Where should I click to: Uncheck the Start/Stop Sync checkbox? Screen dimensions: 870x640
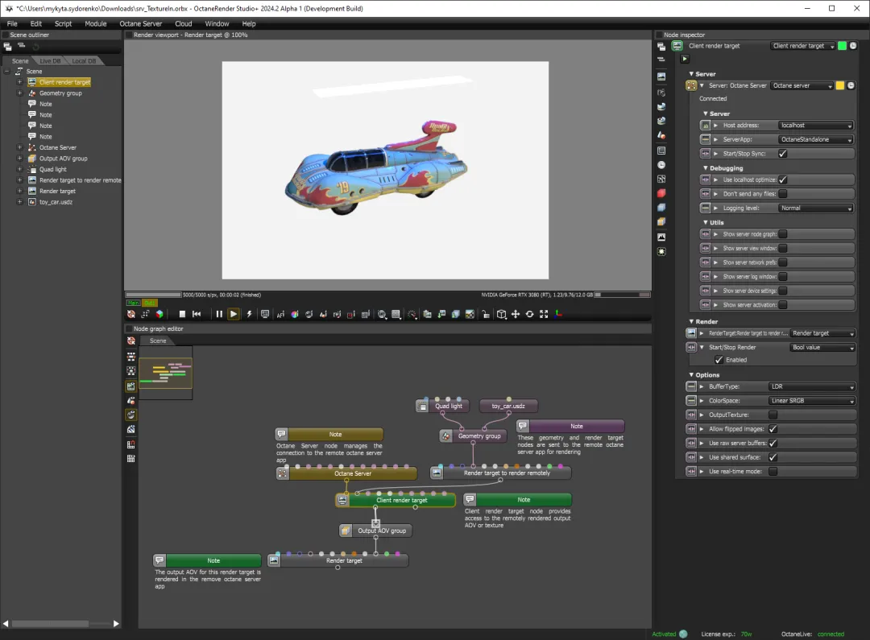pos(782,154)
